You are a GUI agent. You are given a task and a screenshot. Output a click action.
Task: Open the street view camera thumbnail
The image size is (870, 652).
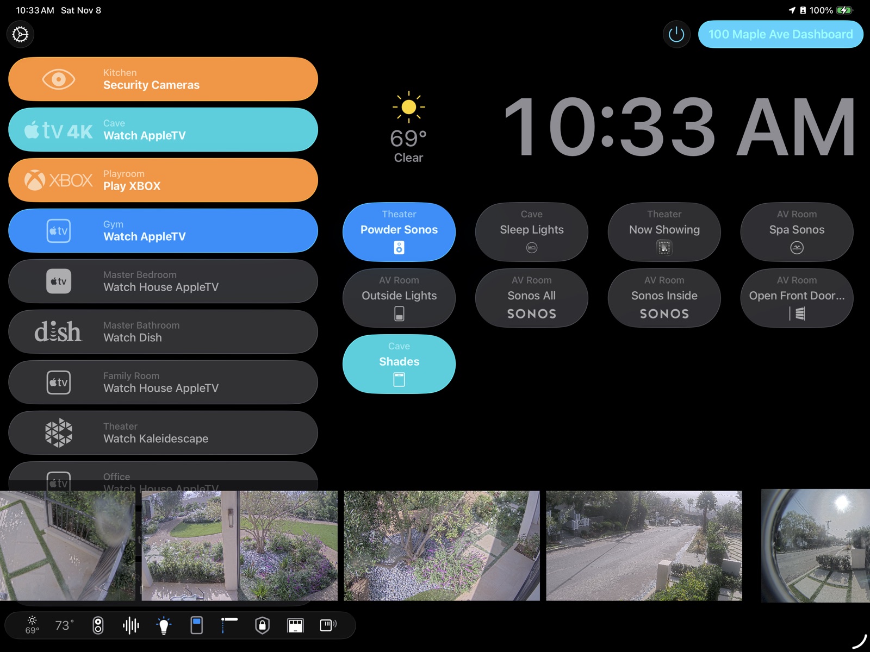point(644,546)
